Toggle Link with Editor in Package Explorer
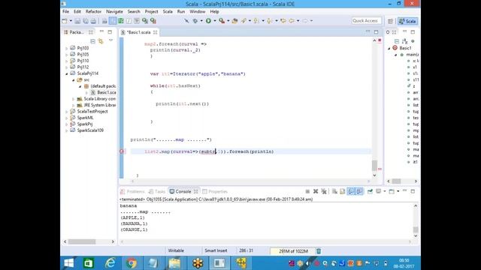The width and height of the screenshot is (481, 270). click(101, 41)
